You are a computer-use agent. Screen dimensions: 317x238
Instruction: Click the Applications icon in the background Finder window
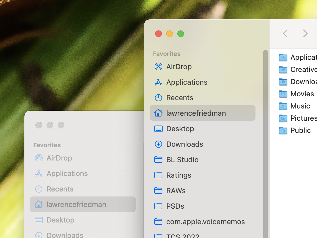pos(39,174)
